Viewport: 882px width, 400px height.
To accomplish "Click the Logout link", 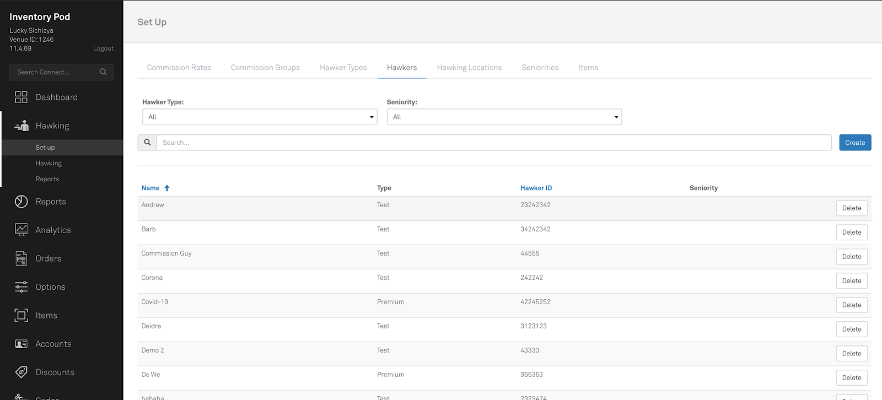I will click(x=103, y=48).
